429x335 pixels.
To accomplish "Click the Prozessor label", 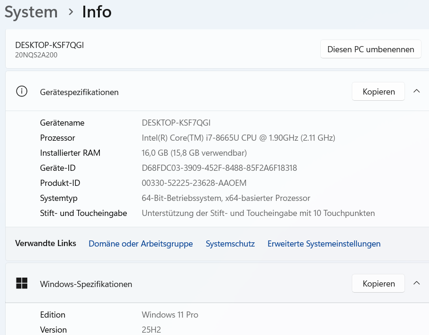I will [57, 138].
